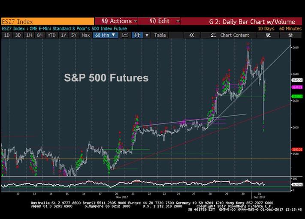Open the 60 Min interval dropdown
Image resolution: width=305 pixels, height=219 pixels.
(105, 35)
